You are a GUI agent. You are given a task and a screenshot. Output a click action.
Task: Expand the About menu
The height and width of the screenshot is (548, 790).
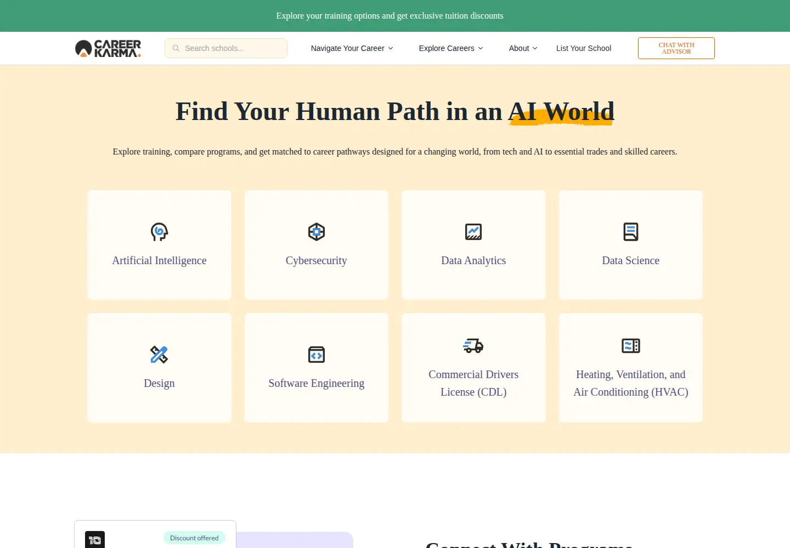pyautogui.click(x=523, y=48)
